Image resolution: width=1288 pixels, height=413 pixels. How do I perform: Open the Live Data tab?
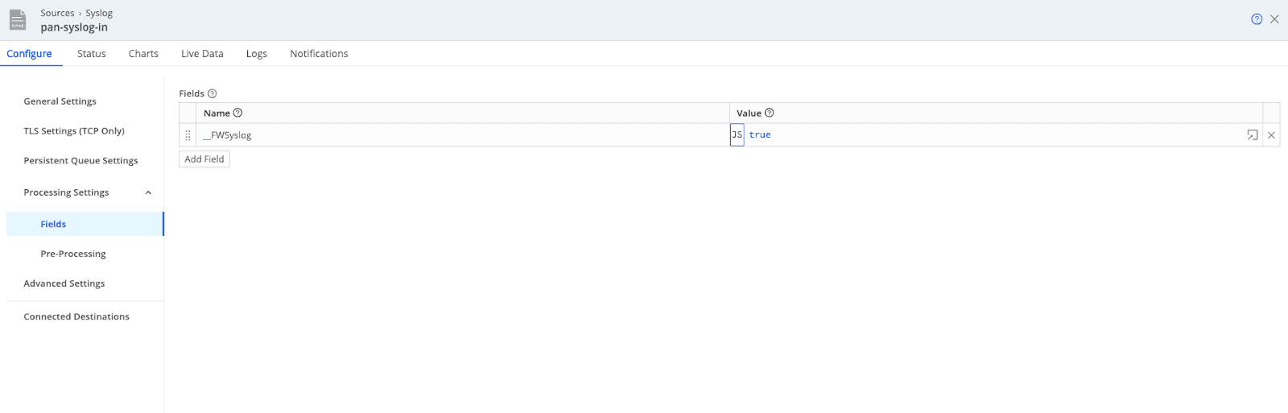point(202,54)
